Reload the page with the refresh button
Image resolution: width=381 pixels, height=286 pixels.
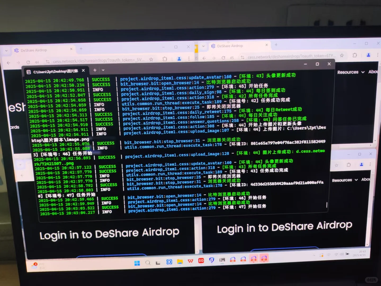coord(223,58)
